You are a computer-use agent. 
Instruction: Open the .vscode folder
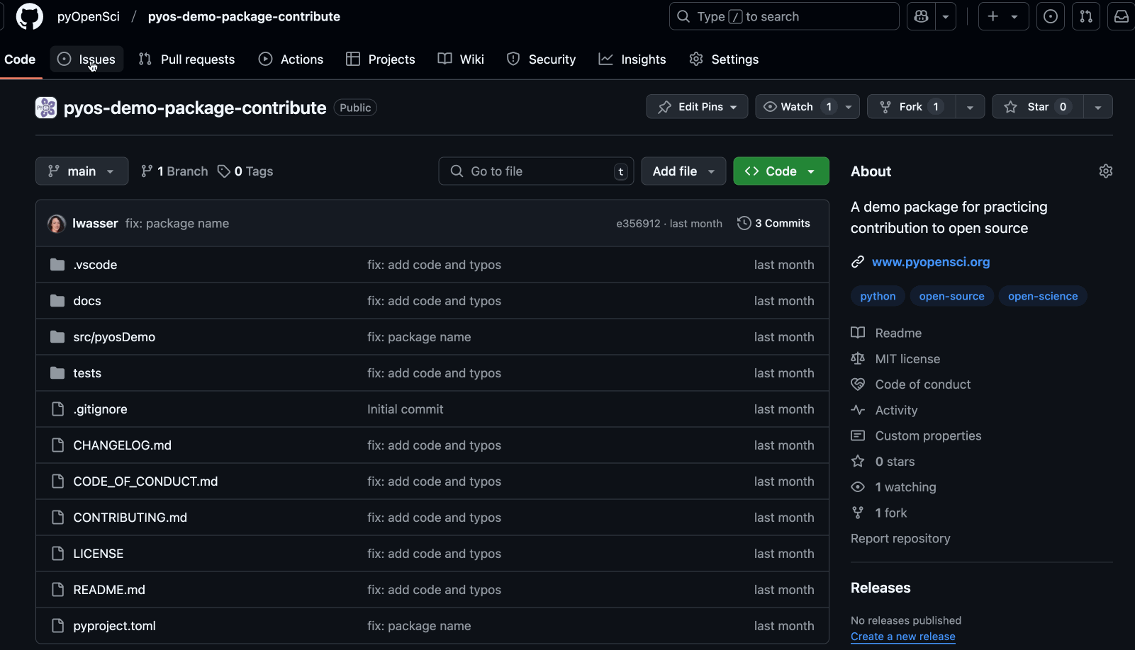click(95, 265)
